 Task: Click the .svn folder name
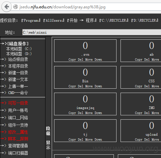(85, 55)
